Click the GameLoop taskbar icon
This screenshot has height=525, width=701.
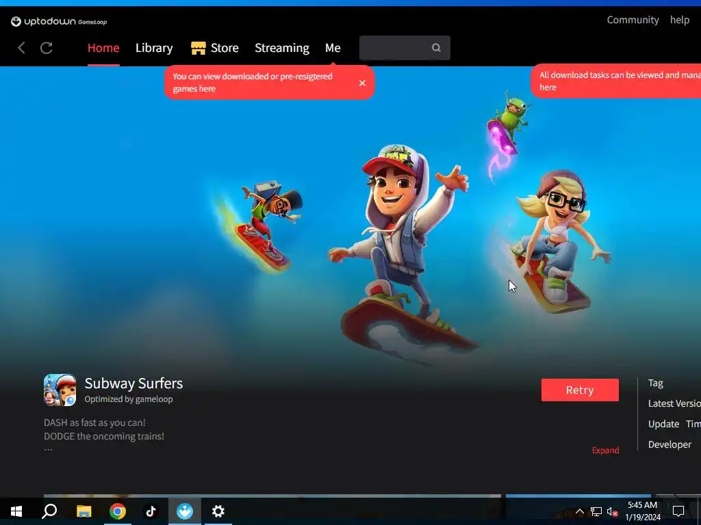pyautogui.click(x=185, y=511)
